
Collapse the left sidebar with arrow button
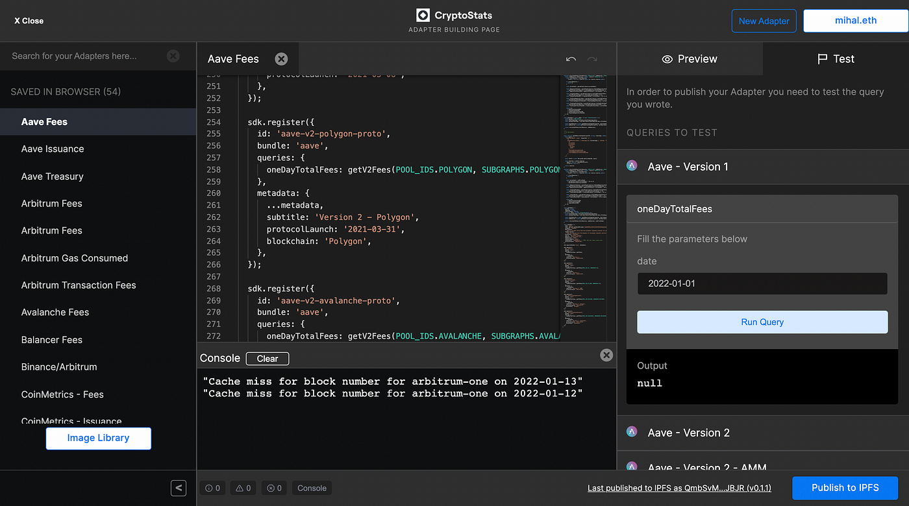[179, 488]
